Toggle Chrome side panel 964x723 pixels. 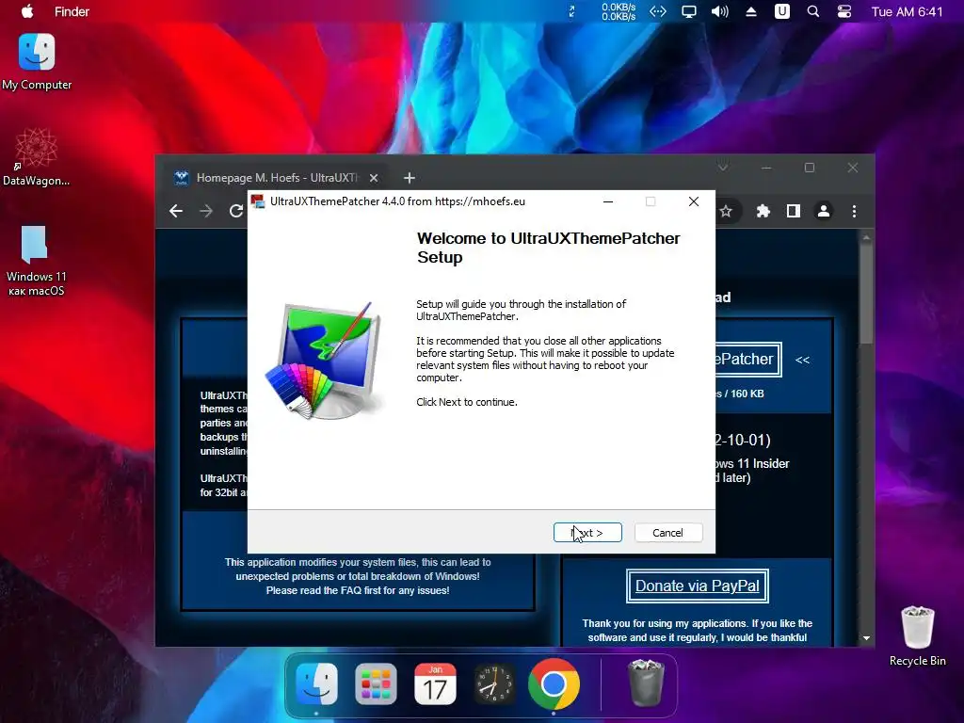793,212
